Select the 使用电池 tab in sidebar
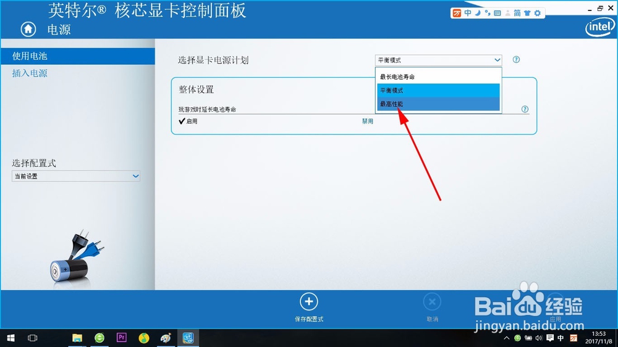618x347 pixels. [x=78, y=56]
